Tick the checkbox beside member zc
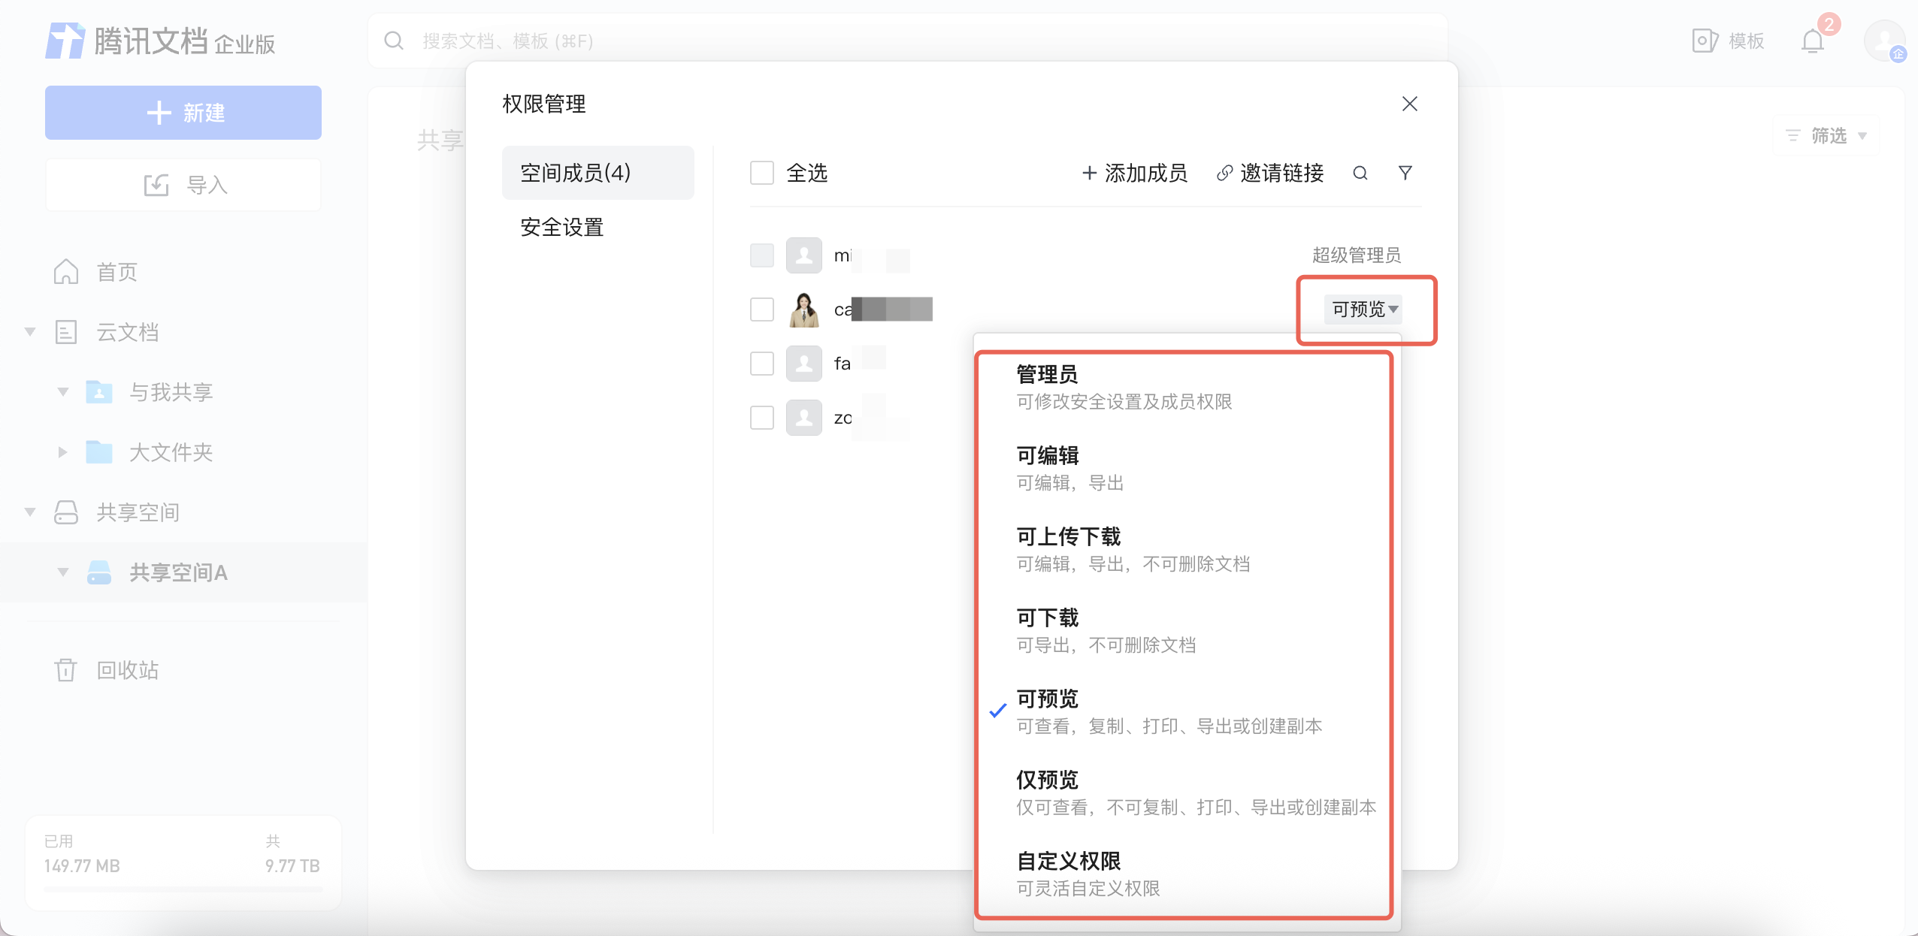Screen dimensions: 1918x936 tap(762, 418)
